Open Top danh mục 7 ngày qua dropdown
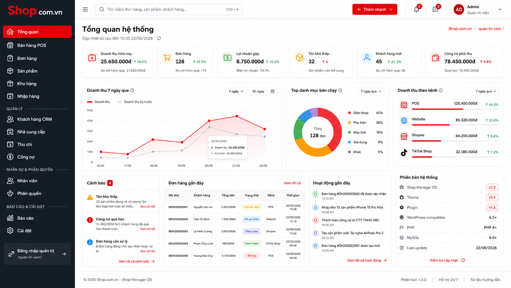Image resolution: width=511 pixels, height=288 pixels. click(x=371, y=91)
